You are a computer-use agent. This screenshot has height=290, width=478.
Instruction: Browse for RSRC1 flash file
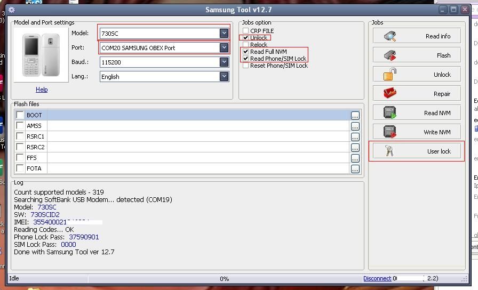(355, 137)
